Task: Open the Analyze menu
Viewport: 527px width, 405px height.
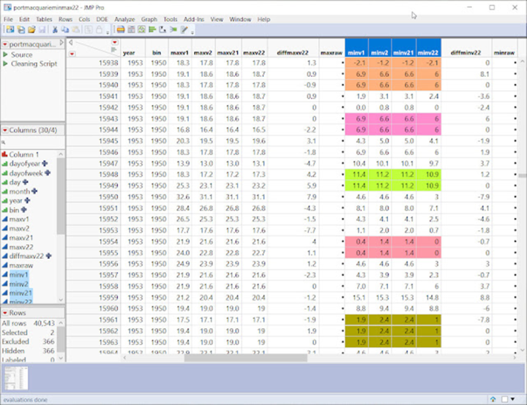Action: pyautogui.click(x=124, y=19)
